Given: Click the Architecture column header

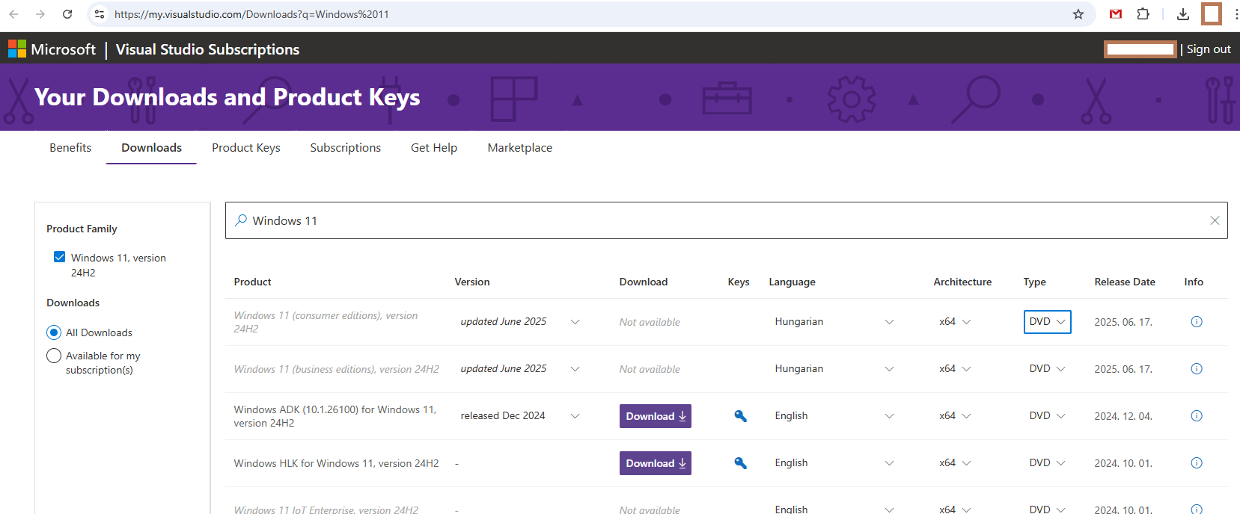Looking at the screenshot, I should pos(962,282).
